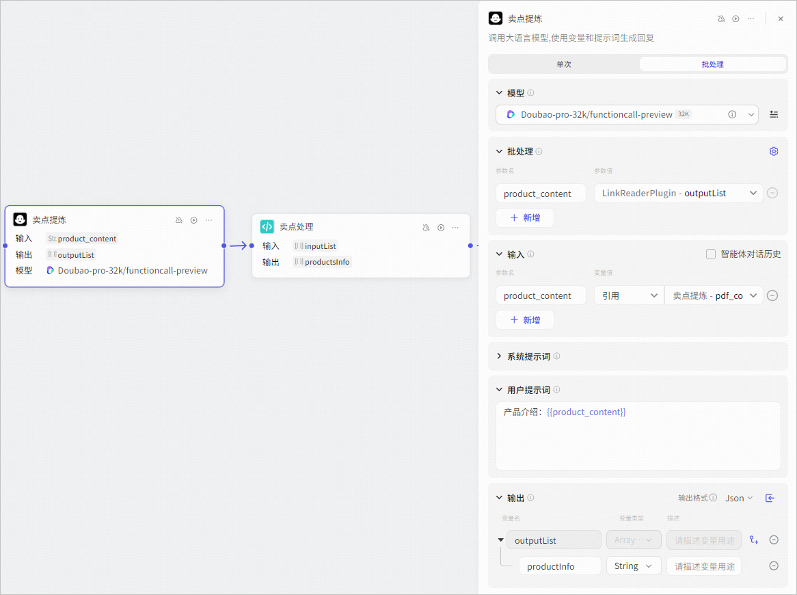
Task: Open the String type dropdown for productInfo
Action: point(634,566)
